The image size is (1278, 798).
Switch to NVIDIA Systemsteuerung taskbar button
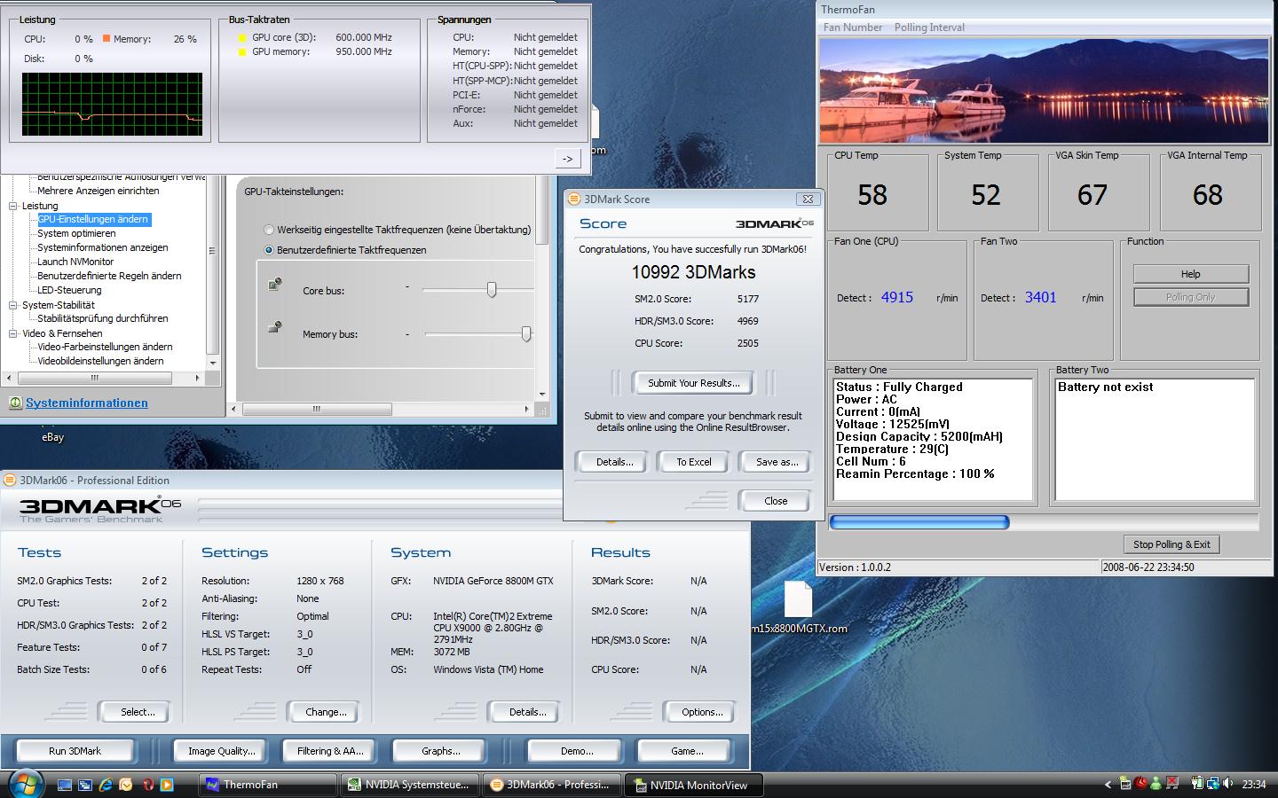pos(410,785)
